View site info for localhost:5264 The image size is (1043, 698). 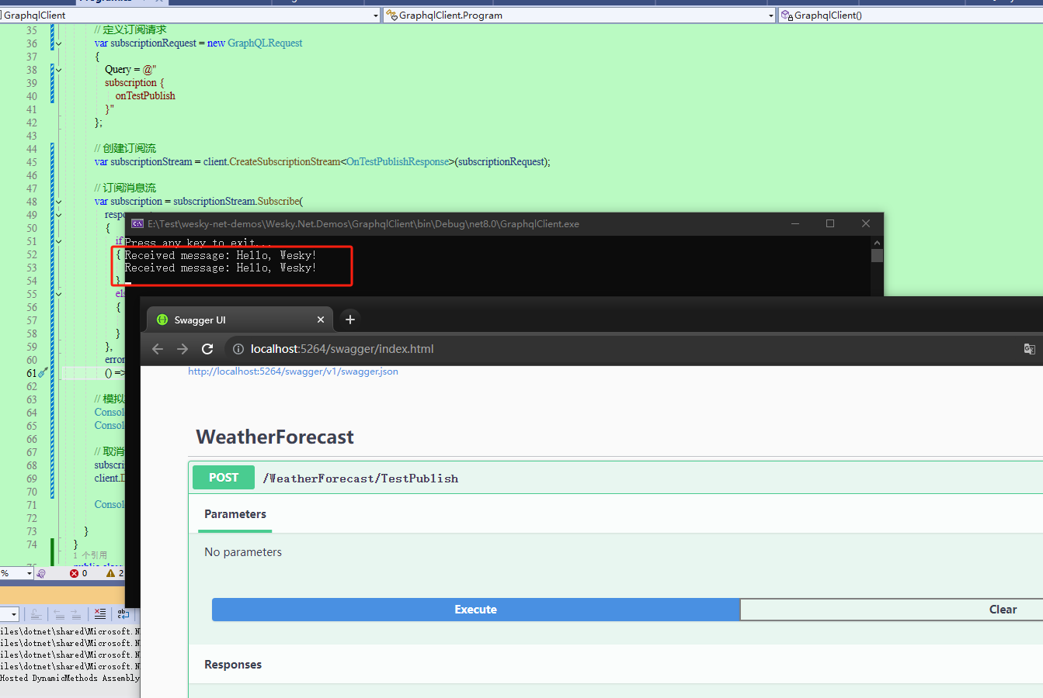coord(238,349)
